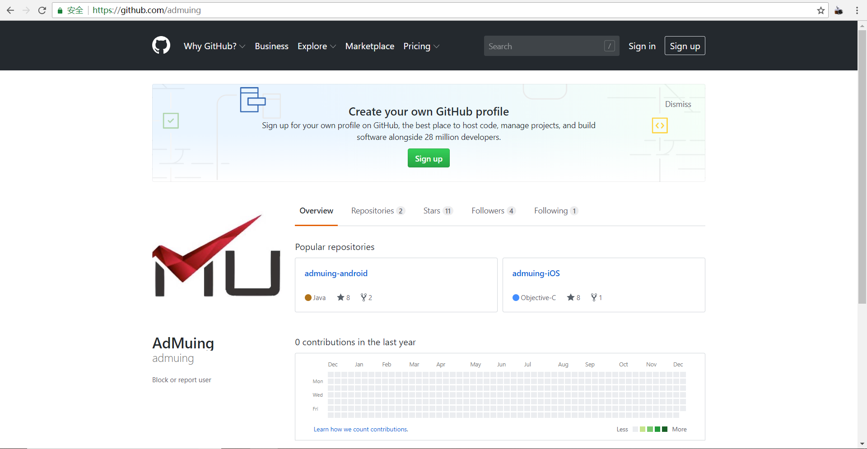
Task: Select the Overview tab
Action: tap(316, 211)
